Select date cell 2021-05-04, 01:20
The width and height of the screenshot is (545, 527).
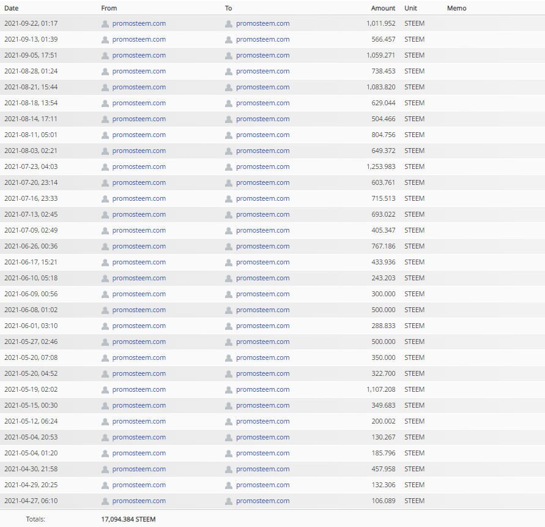pos(31,453)
